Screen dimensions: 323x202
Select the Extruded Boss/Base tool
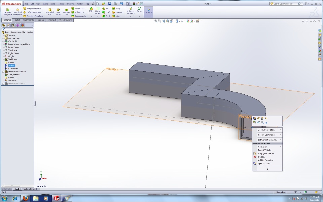pyautogui.click(x=8, y=12)
